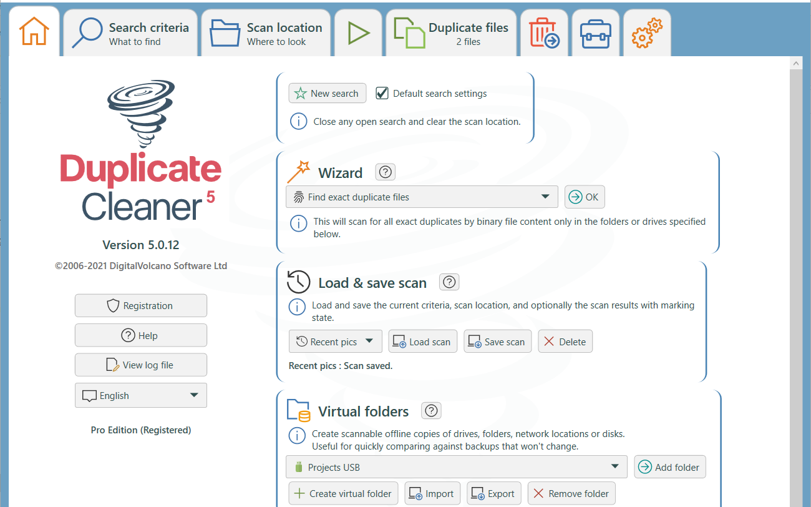
Task: Open the Recent pics dropdown
Action: 335,342
